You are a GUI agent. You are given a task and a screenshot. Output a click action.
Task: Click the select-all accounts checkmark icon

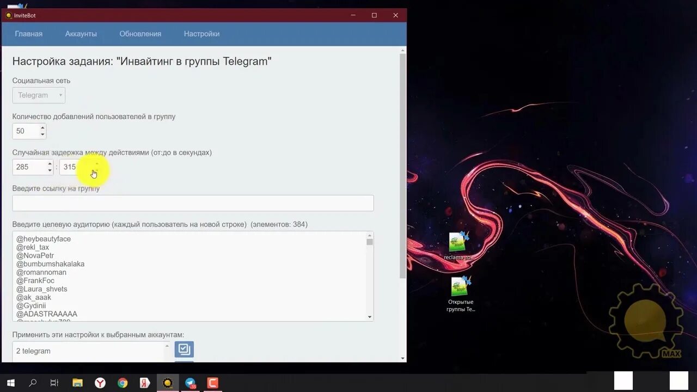[184, 349]
